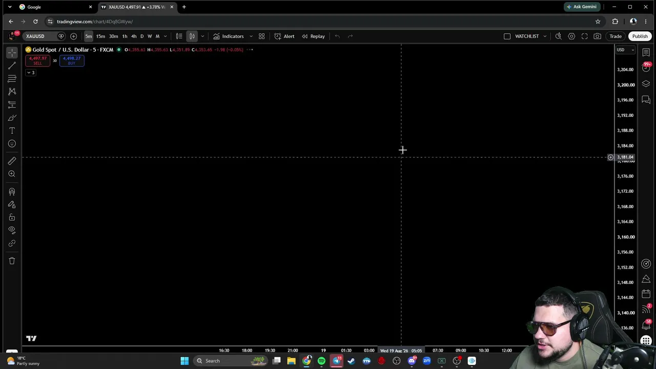Click the TradingView logo on chart

click(31, 338)
